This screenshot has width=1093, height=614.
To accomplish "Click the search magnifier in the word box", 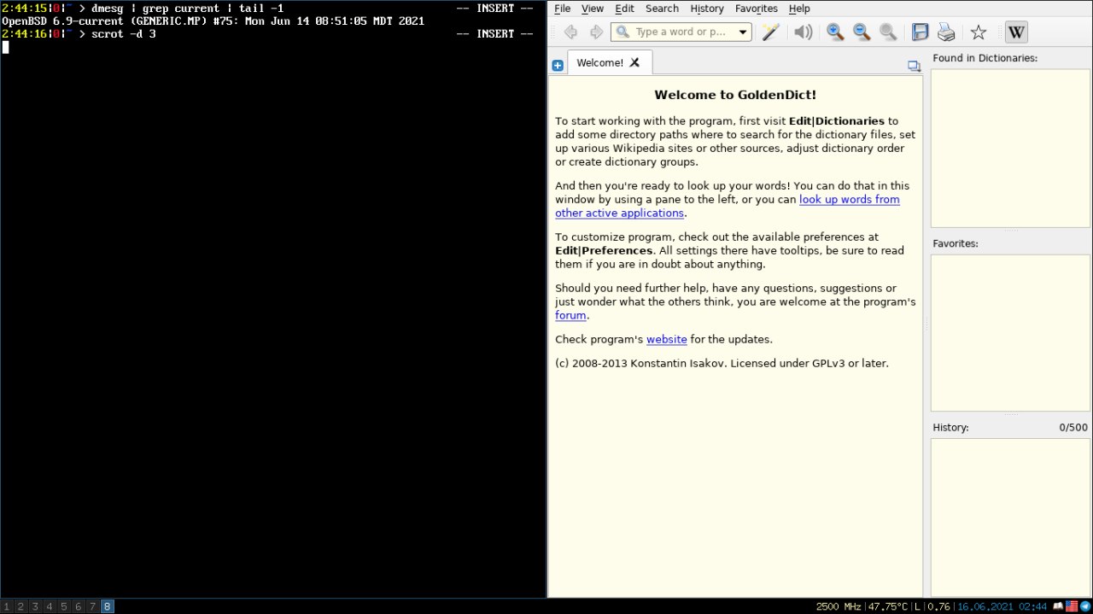I will (x=622, y=32).
